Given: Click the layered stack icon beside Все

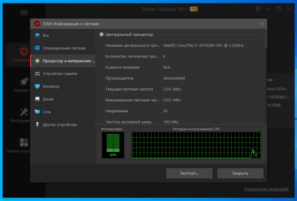Looking at the screenshot, I should [x=37, y=35].
